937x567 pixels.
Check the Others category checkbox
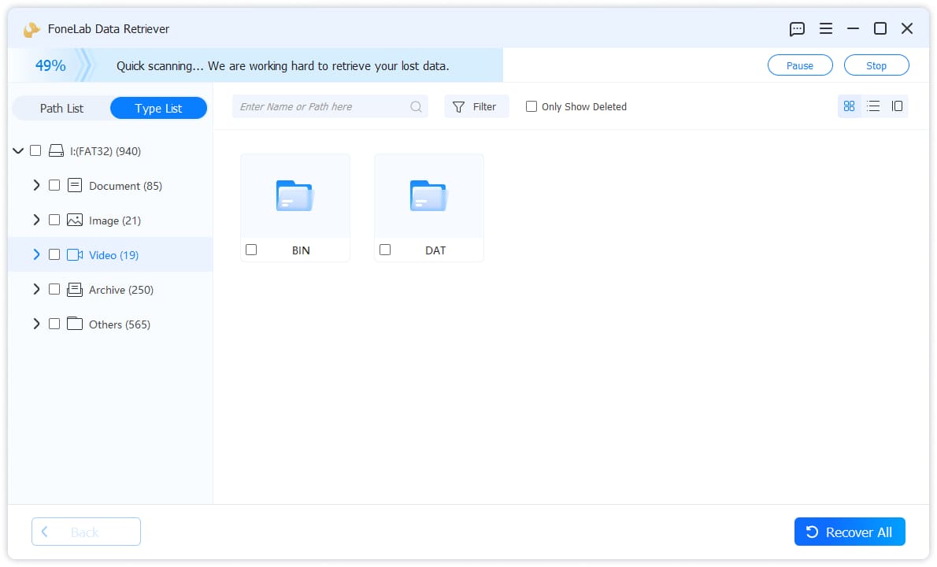point(54,324)
